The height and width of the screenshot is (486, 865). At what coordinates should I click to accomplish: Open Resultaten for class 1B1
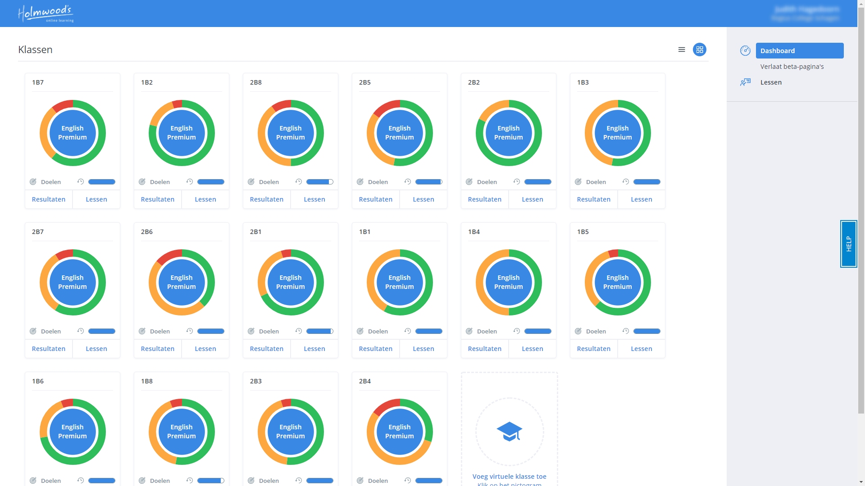coord(376,349)
